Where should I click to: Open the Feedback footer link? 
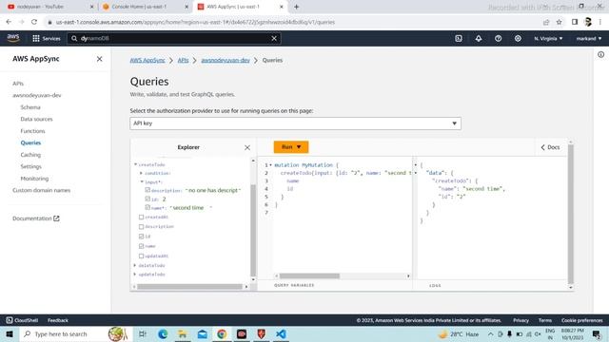pos(58,320)
